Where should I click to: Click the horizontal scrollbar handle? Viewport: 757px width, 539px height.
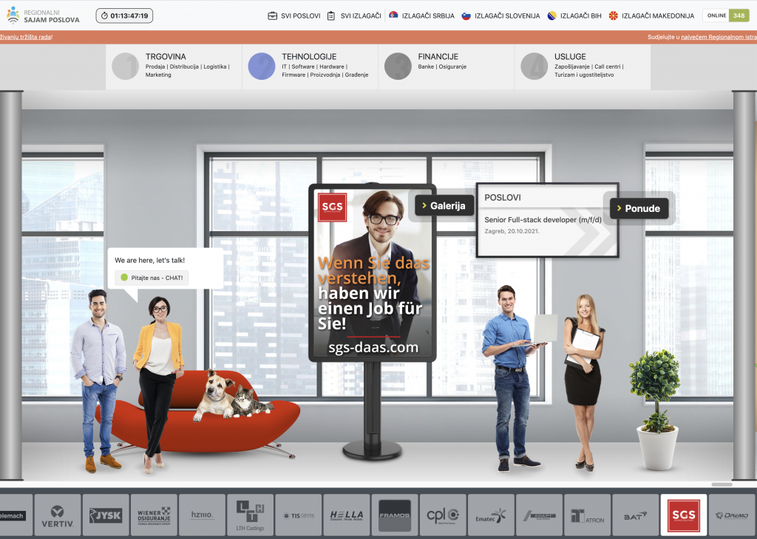point(722,484)
